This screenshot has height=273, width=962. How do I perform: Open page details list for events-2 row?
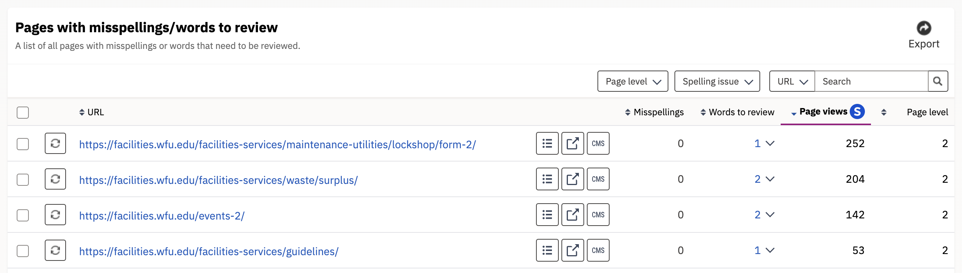(547, 215)
